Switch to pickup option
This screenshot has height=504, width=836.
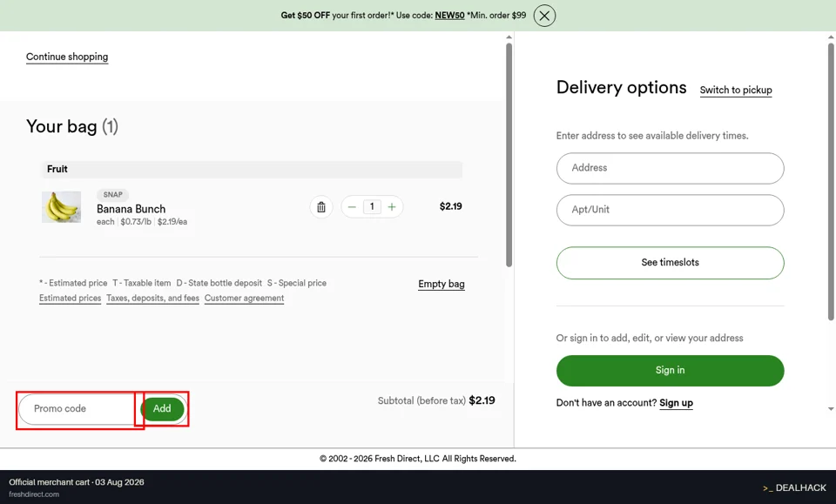click(736, 90)
